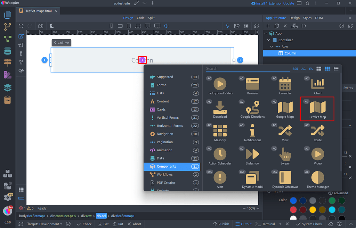Open the Styles panel tab

[307, 18]
